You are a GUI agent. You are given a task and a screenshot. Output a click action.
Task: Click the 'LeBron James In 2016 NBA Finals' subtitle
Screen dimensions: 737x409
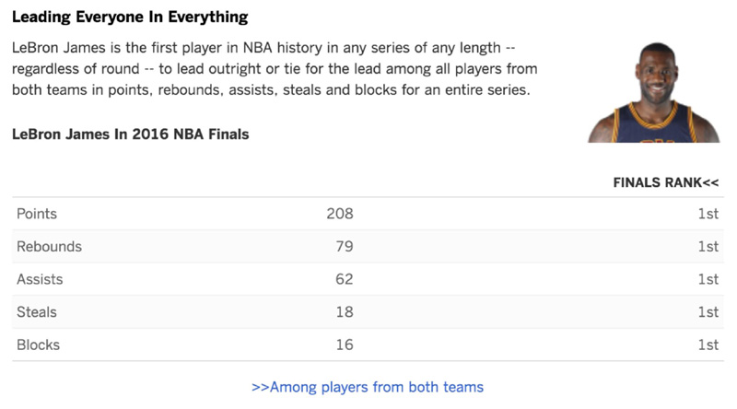point(131,134)
